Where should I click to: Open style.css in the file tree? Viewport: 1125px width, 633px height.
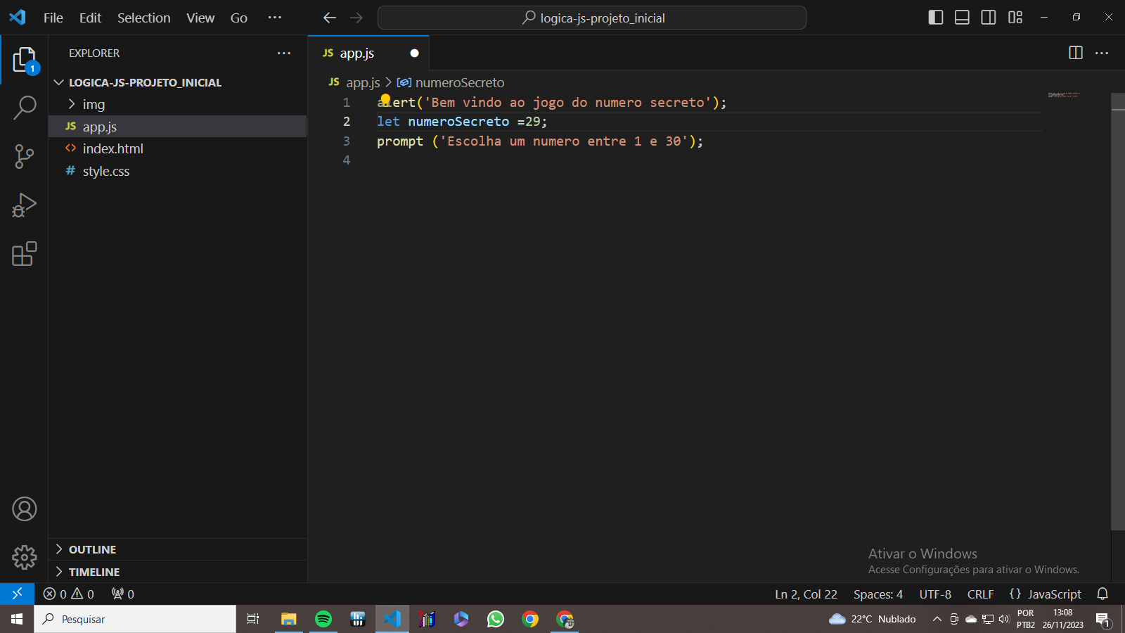coord(178,171)
